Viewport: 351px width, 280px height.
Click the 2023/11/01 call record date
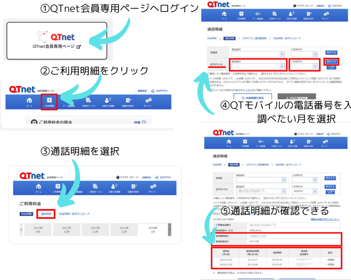pos(226,260)
